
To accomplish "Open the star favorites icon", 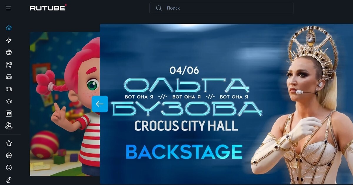I will tap(9, 143).
